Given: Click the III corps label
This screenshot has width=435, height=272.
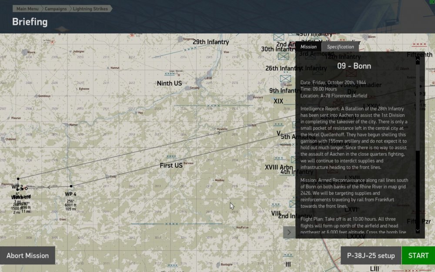Looking at the screenshot, I should tap(288, 265).
